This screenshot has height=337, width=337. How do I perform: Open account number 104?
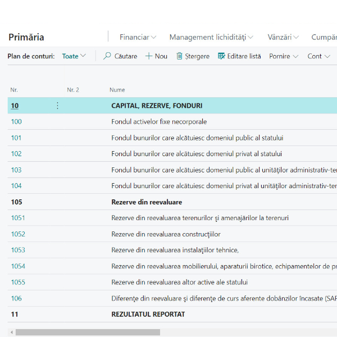click(x=16, y=186)
